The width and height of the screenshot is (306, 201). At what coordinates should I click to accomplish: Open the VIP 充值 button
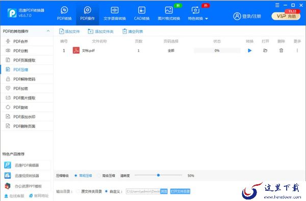tap(286, 16)
